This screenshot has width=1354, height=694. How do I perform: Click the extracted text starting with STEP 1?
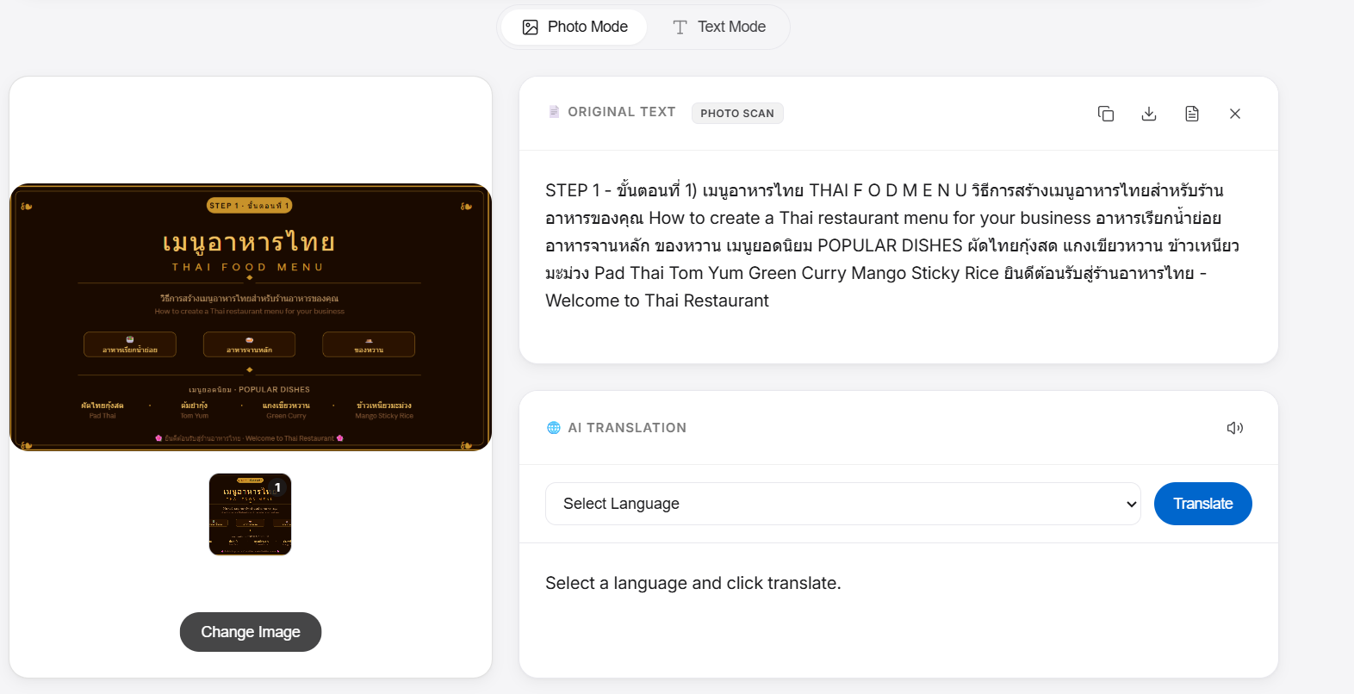pyautogui.click(x=892, y=245)
